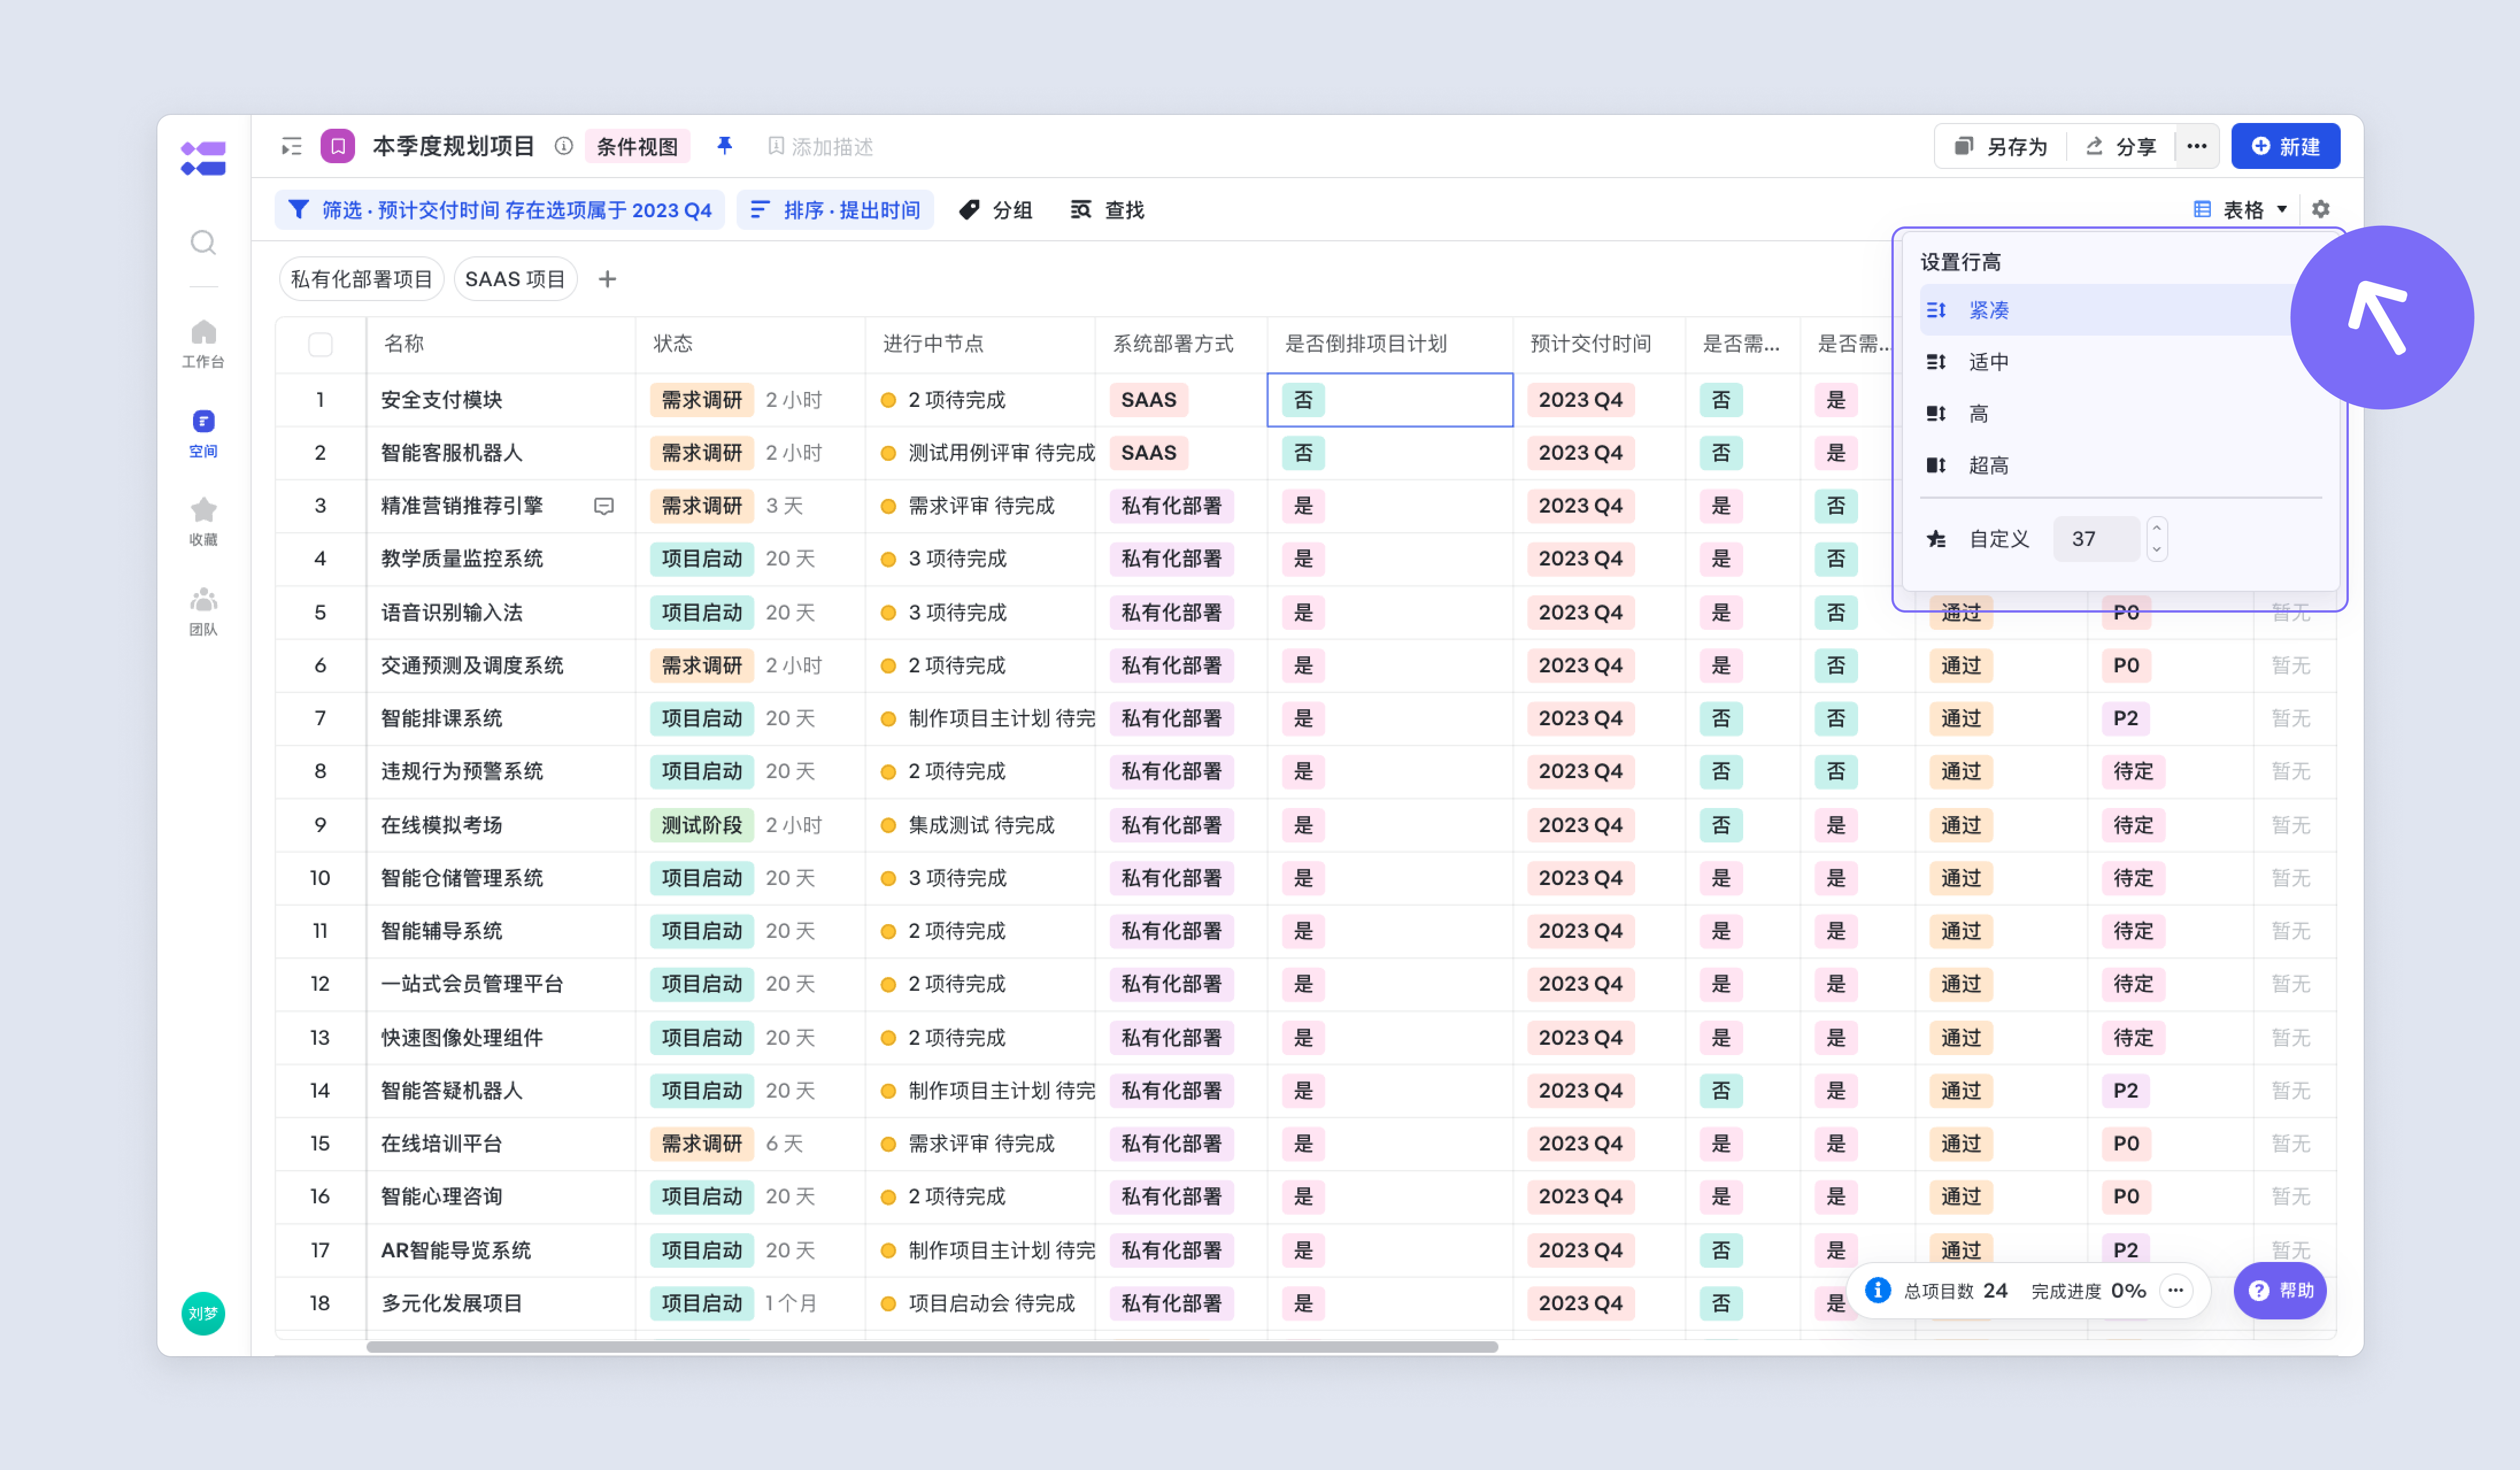Screen dimensions: 2520x1470
Task: Toggle the select-all checkbox in header
Action: point(320,345)
